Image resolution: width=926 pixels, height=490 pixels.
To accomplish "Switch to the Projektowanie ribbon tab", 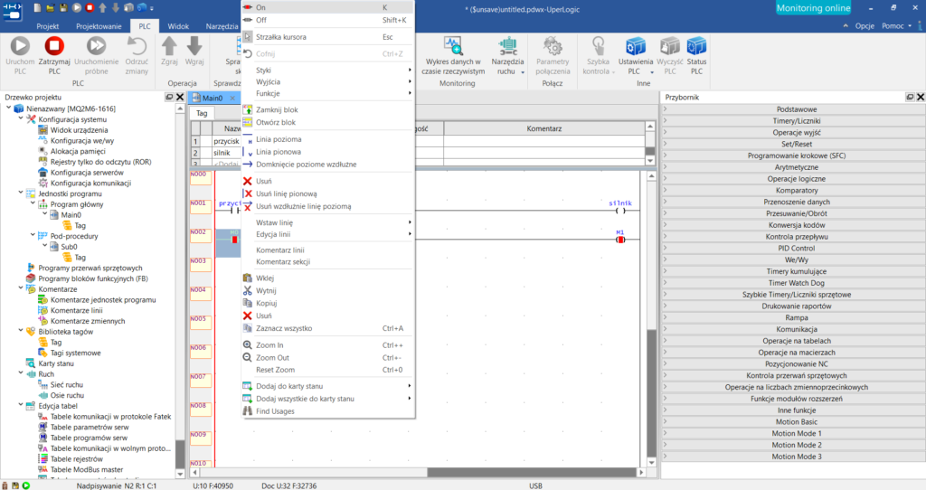I will tap(99, 26).
